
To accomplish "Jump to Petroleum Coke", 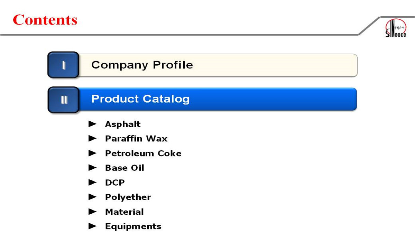I will tap(143, 153).
